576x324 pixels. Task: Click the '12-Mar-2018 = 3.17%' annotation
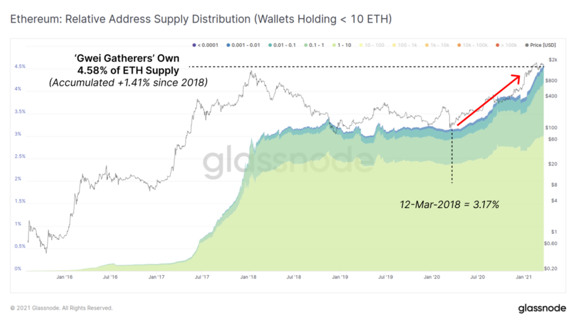(449, 204)
